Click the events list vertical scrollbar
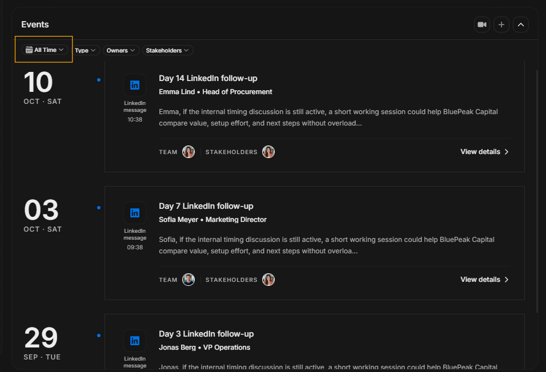Image resolution: width=546 pixels, height=372 pixels. click(537, 191)
